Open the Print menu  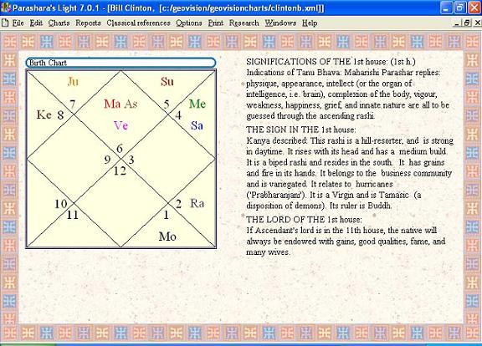tap(216, 23)
